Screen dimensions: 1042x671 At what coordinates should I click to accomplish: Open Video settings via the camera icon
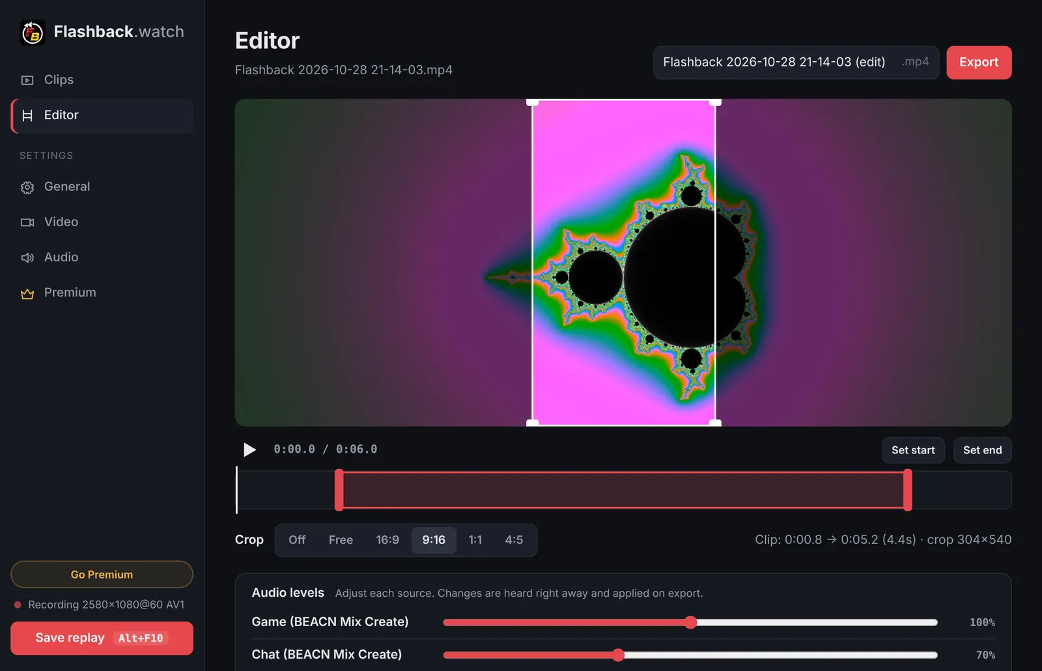27,222
